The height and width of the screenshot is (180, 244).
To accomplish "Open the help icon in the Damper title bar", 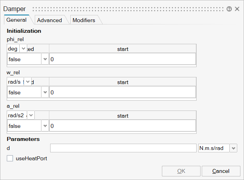I will point(229,9).
